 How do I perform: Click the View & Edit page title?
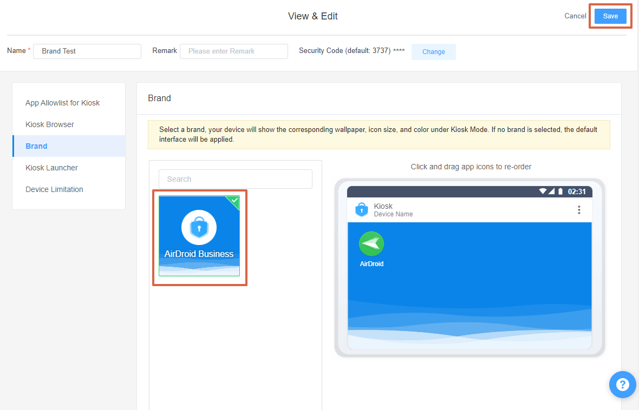click(312, 16)
